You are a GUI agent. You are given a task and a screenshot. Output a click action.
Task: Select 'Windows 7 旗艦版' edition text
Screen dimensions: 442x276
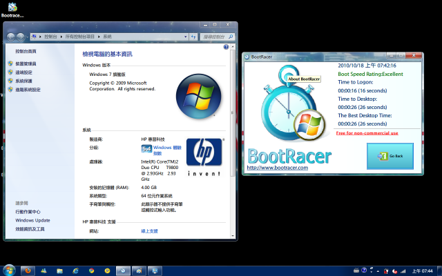(x=108, y=75)
